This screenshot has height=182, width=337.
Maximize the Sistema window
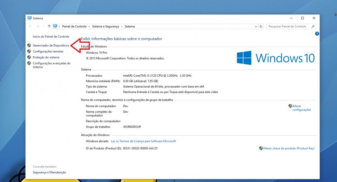pyautogui.click(x=302, y=18)
